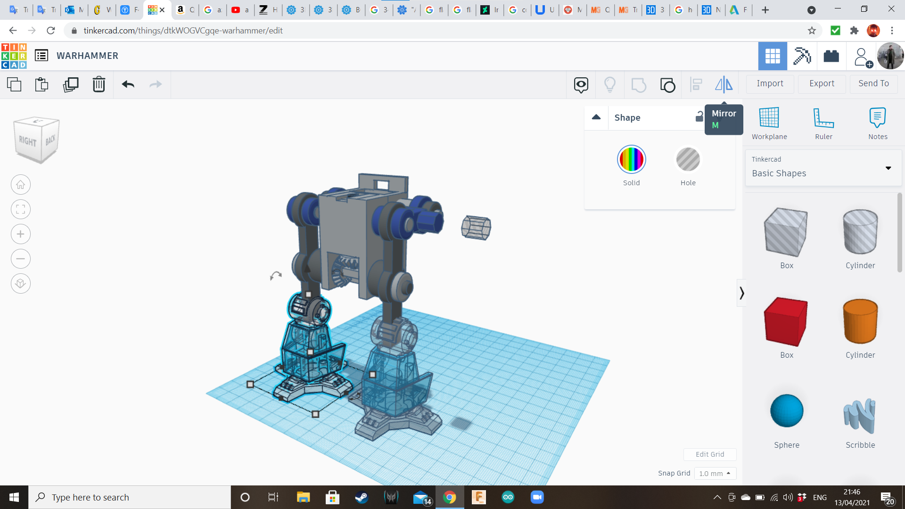Click the Mirror tool icon
Viewport: 905px width, 509px height.
[724, 84]
